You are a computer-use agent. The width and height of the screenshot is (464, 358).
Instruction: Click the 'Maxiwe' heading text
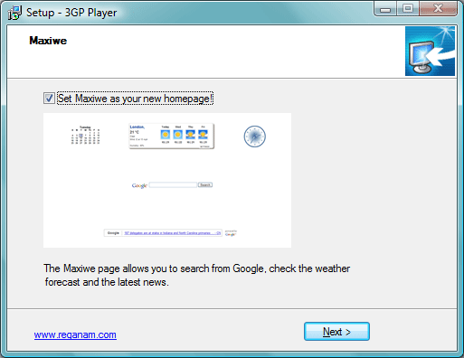pos(48,41)
